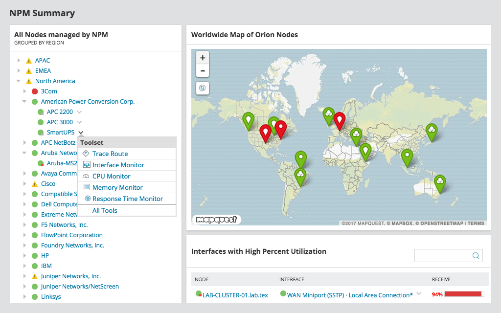This screenshot has height=313, width=501.
Task: Click the map refresh control below zoom buttons
Action: coord(202,87)
